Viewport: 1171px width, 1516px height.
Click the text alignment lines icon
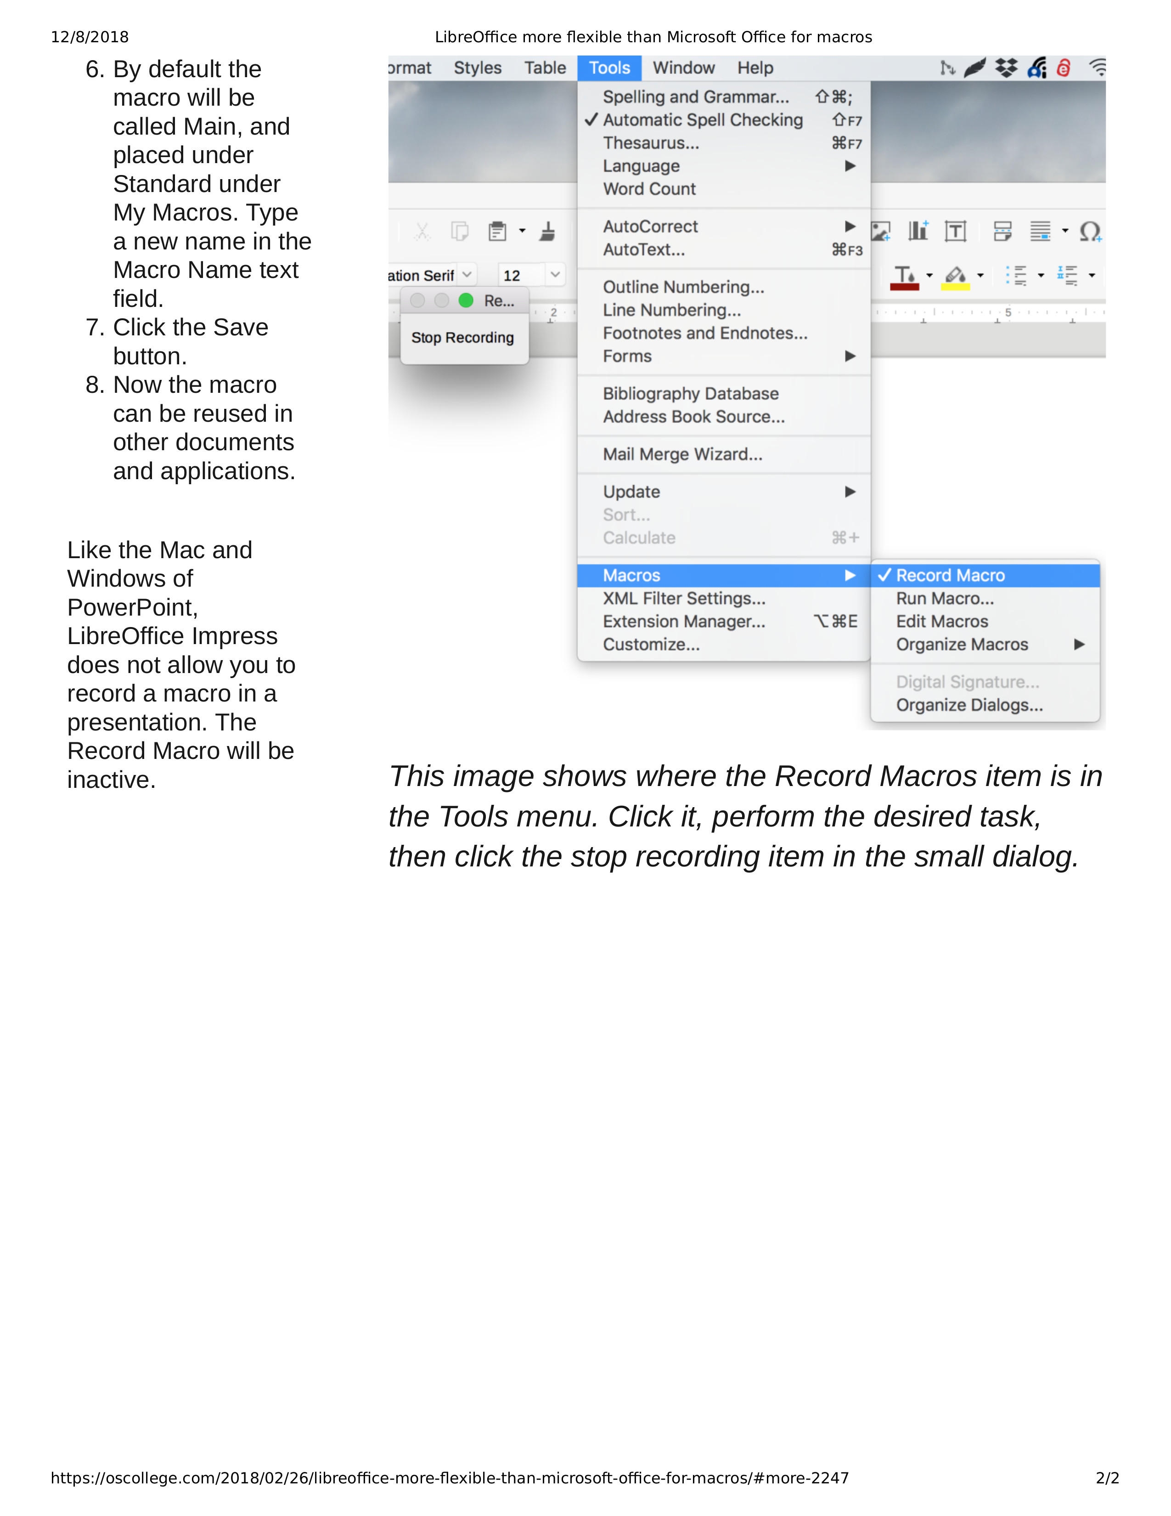[x=1040, y=231]
